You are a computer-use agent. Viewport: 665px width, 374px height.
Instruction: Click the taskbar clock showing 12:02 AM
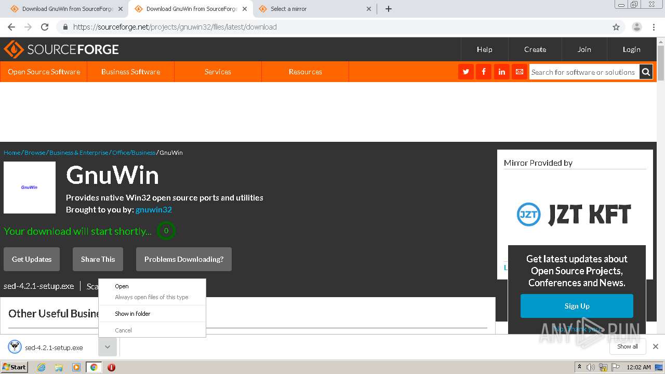(639, 367)
